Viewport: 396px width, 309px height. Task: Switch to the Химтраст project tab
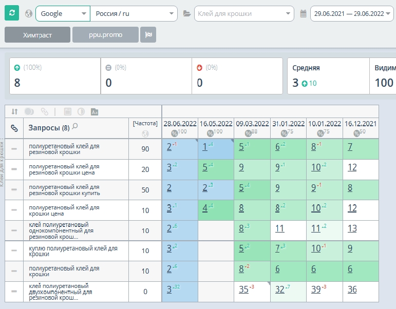(37, 34)
